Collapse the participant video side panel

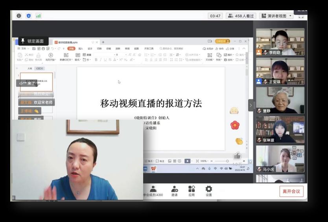point(251,105)
